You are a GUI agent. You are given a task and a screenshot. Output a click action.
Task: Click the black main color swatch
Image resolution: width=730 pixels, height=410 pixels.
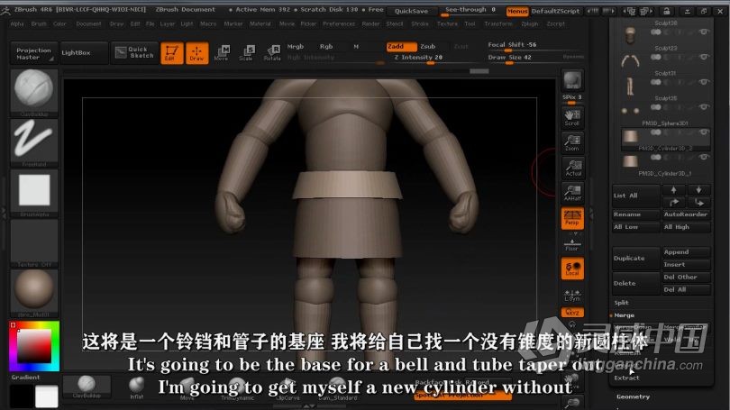tap(22, 396)
